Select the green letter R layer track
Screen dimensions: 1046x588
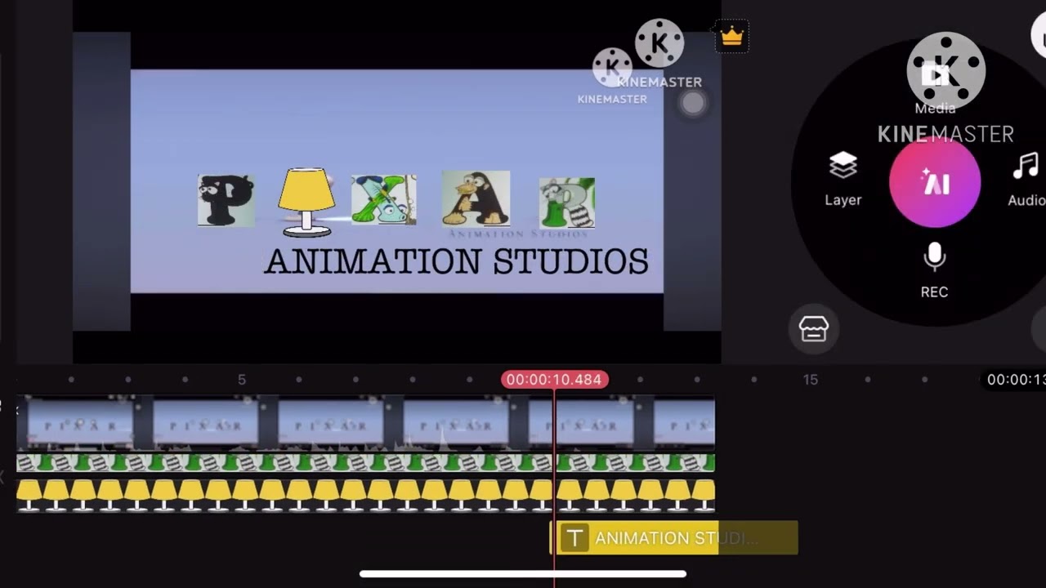[366, 462]
